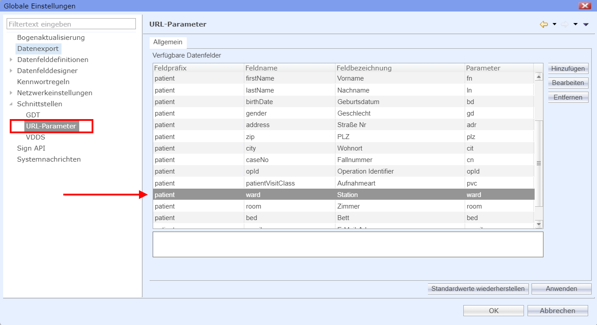Sort by Parameter column header
Viewport: 597px width, 325px height.
tap(499, 68)
